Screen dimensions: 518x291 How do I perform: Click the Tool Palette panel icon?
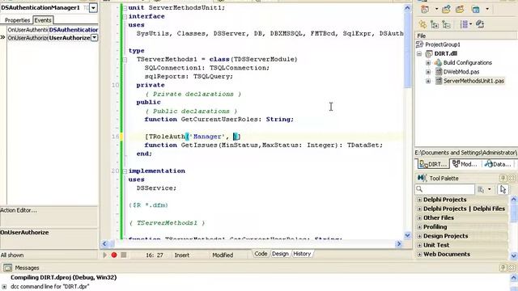pos(422,178)
